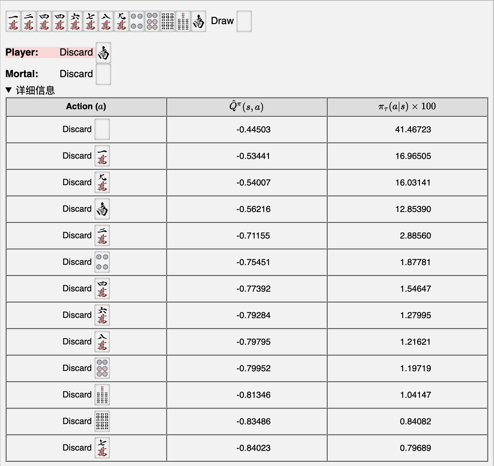Click the Q value -0.77392
The width and height of the screenshot is (494, 466).
pyautogui.click(x=253, y=289)
